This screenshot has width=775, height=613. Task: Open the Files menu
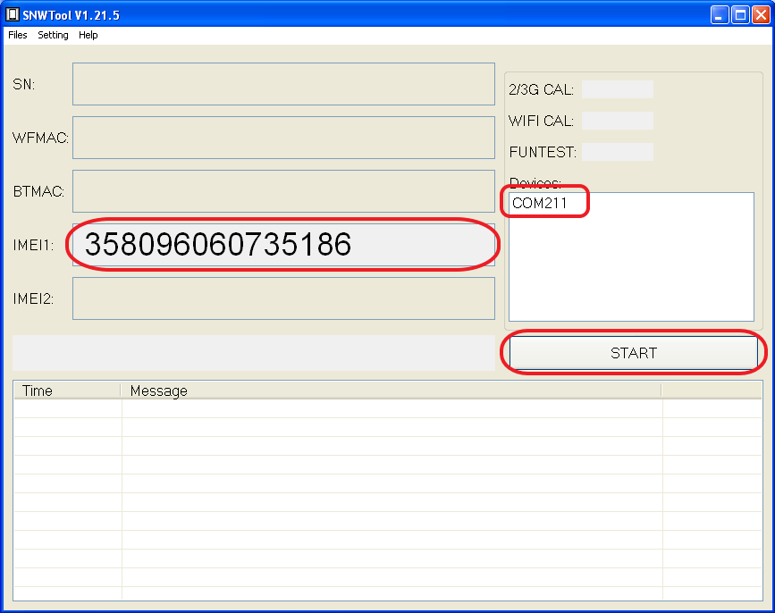18,35
